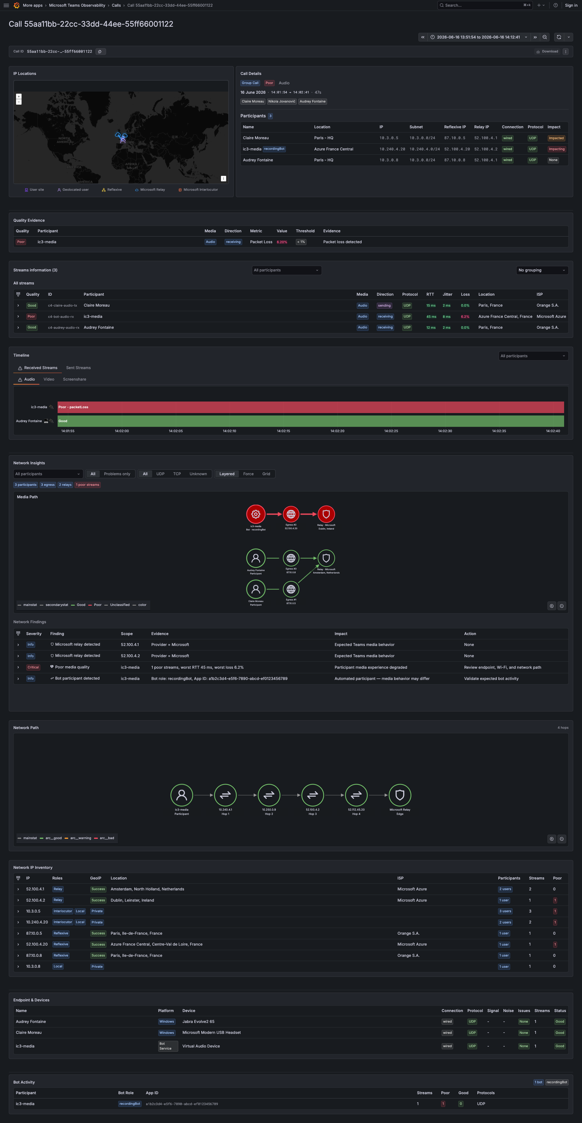This screenshot has height=1123, width=582.
Task: Click the Hop 3 node 52.100.4.2
Action: pyautogui.click(x=312, y=795)
